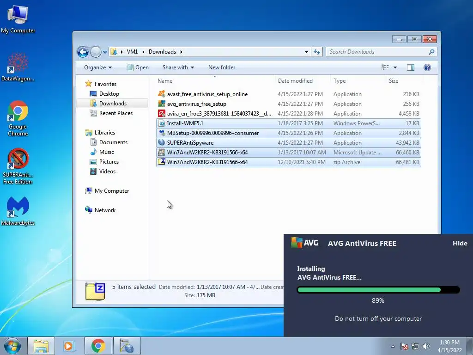Select Win7AndW2K8R2 zip Archive file
Screen dimensions: 473x355
click(x=289, y=162)
